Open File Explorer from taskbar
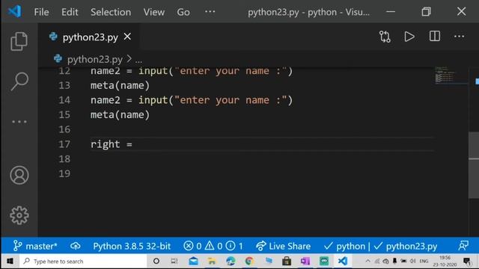The image size is (479, 269). tap(212, 261)
